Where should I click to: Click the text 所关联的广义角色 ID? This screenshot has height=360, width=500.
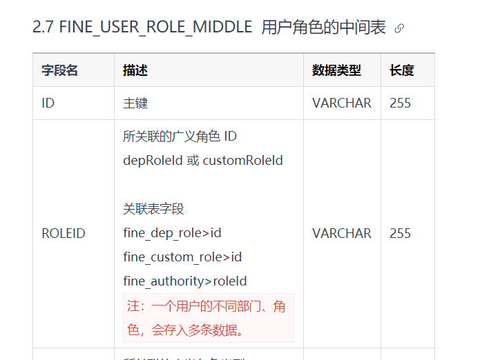point(180,137)
